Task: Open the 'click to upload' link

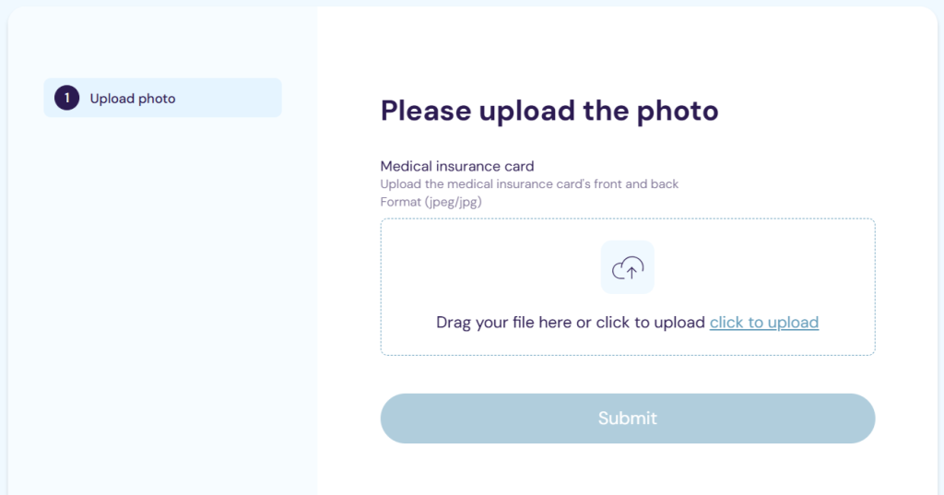Action: (x=763, y=323)
